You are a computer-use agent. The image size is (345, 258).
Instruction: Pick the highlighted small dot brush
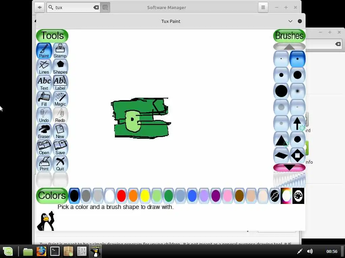(297, 59)
